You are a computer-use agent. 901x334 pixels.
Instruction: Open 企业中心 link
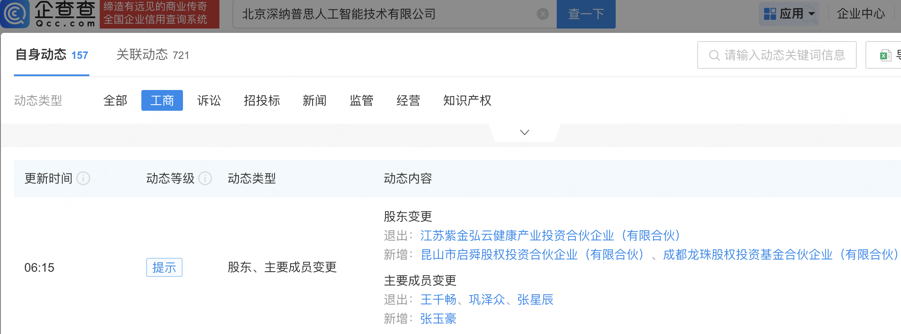click(860, 14)
